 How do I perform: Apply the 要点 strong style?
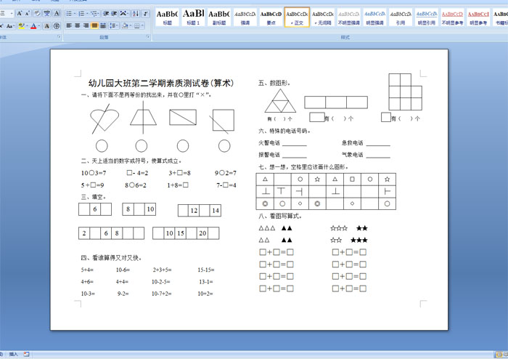tap(271, 17)
